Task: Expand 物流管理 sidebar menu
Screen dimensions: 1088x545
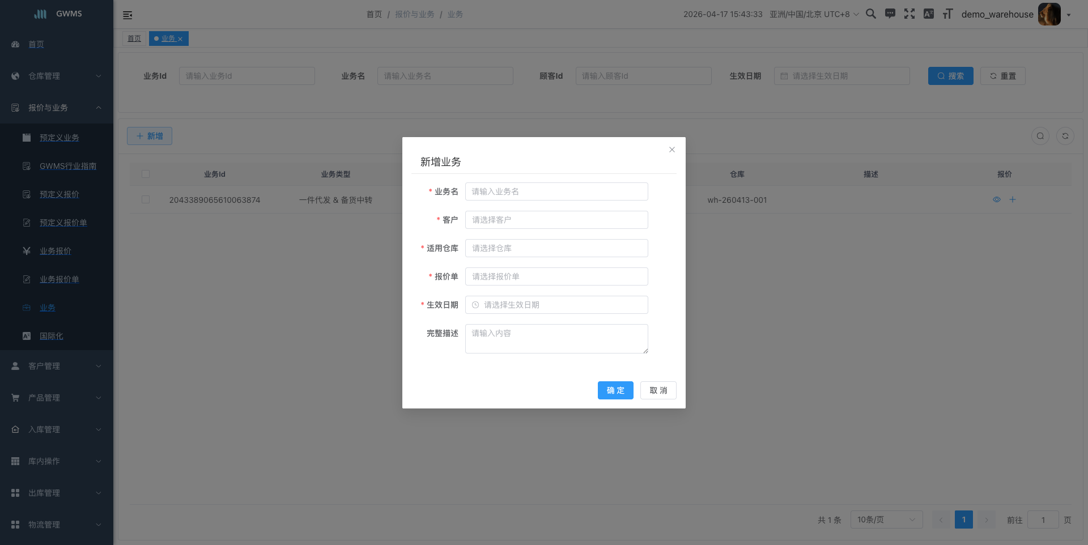Action: [57, 525]
